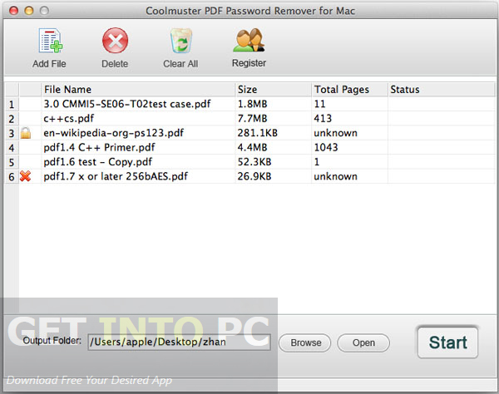The image size is (499, 394).
Task: Click the Browse button
Action: [305, 342]
